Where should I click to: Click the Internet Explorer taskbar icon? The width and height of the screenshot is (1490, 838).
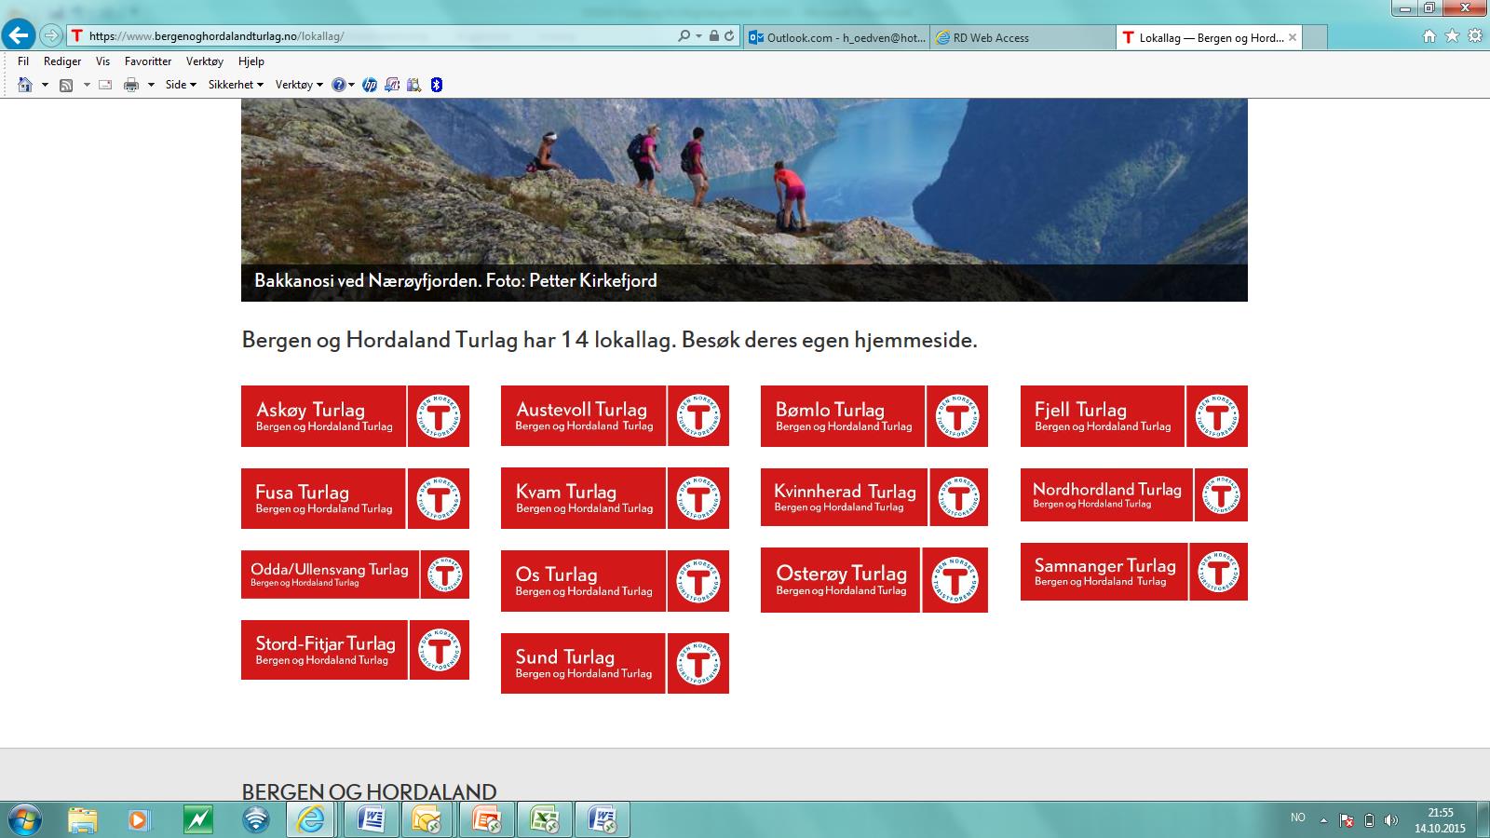click(311, 819)
